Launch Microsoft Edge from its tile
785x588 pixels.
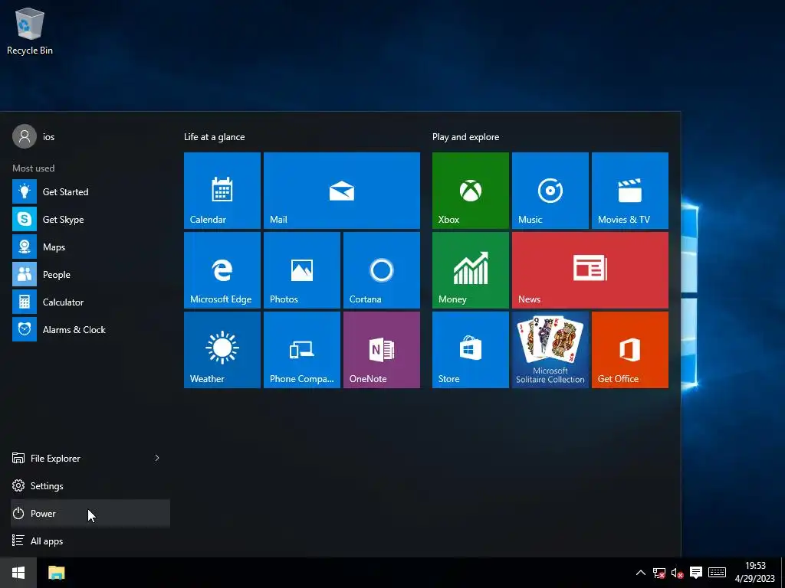coord(222,270)
